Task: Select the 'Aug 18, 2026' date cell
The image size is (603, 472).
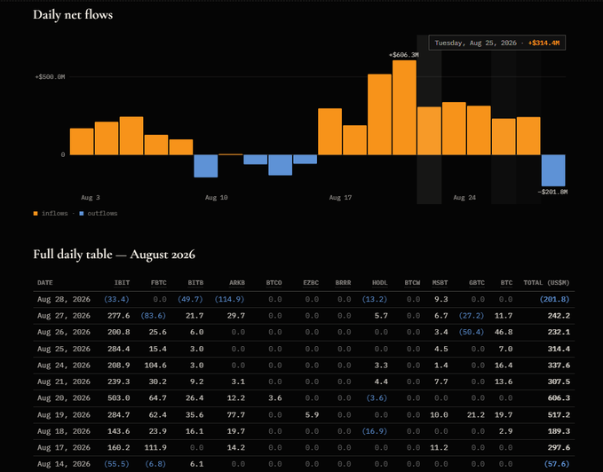Action: click(x=64, y=431)
